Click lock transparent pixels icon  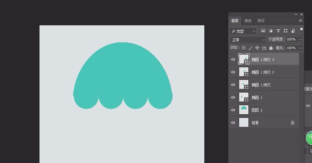(244, 48)
